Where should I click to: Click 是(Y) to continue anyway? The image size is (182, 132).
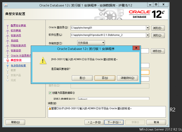coord(82,78)
